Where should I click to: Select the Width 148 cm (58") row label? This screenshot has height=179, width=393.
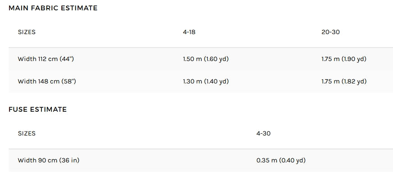tap(46, 82)
